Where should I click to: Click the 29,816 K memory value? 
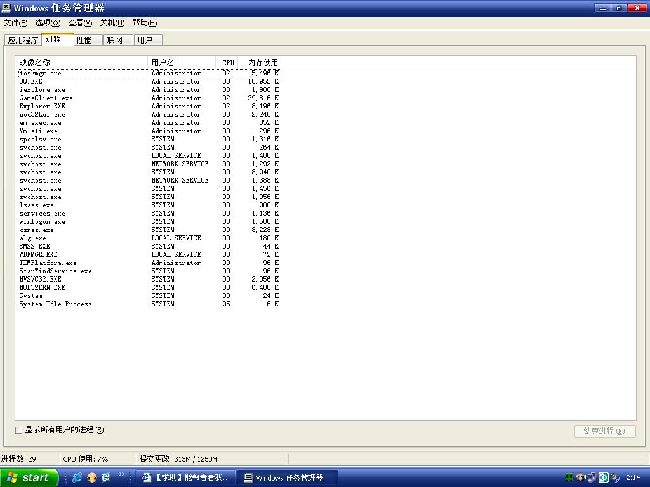(x=263, y=98)
